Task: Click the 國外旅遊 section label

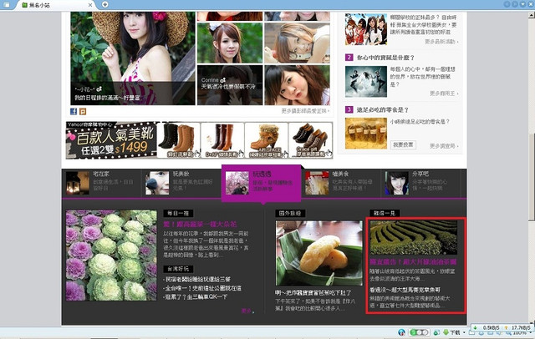Action: coord(290,213)
